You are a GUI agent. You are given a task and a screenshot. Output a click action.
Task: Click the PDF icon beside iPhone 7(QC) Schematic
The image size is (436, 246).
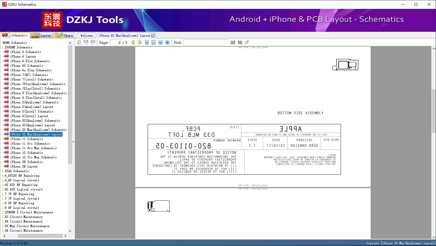coord(6,75)
